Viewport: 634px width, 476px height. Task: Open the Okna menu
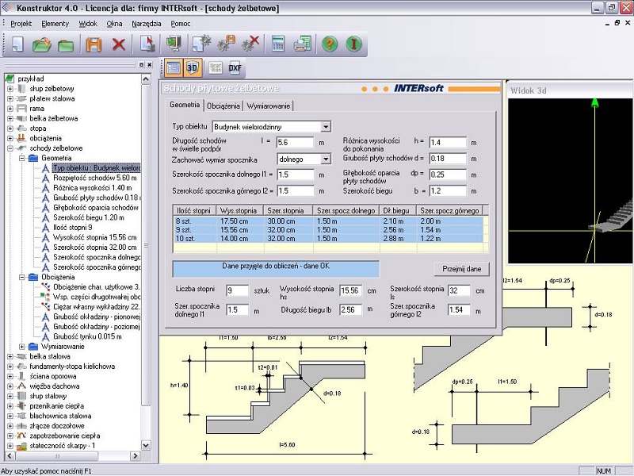[x=114, y=24]
